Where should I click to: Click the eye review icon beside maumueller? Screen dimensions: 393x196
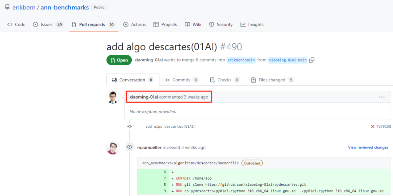click(x=130, y=147)
